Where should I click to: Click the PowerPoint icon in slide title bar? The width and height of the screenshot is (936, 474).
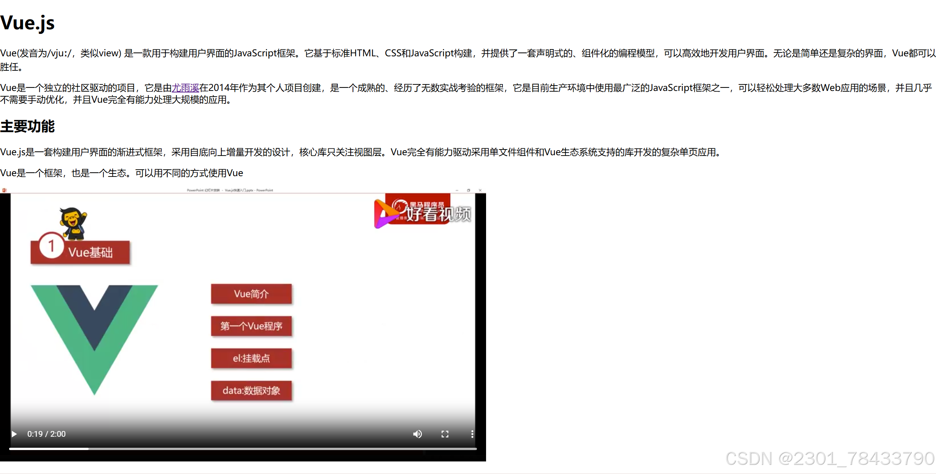click(4, 190)
